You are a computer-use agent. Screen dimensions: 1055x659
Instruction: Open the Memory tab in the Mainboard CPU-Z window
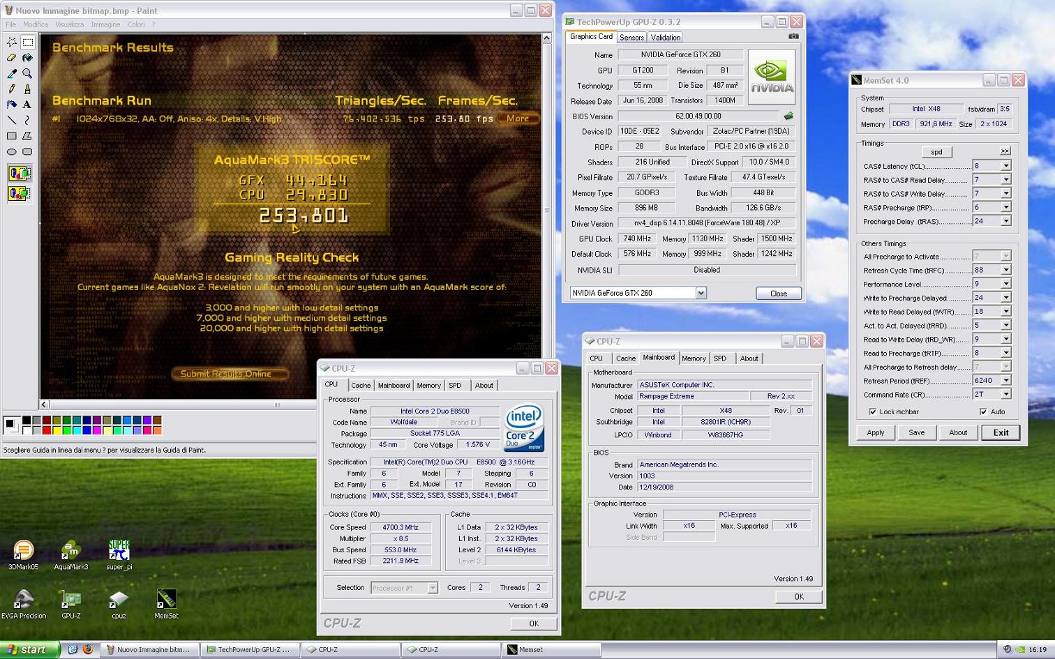tap(694, 358)
